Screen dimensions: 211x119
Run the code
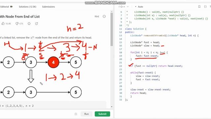pos(86,114)
